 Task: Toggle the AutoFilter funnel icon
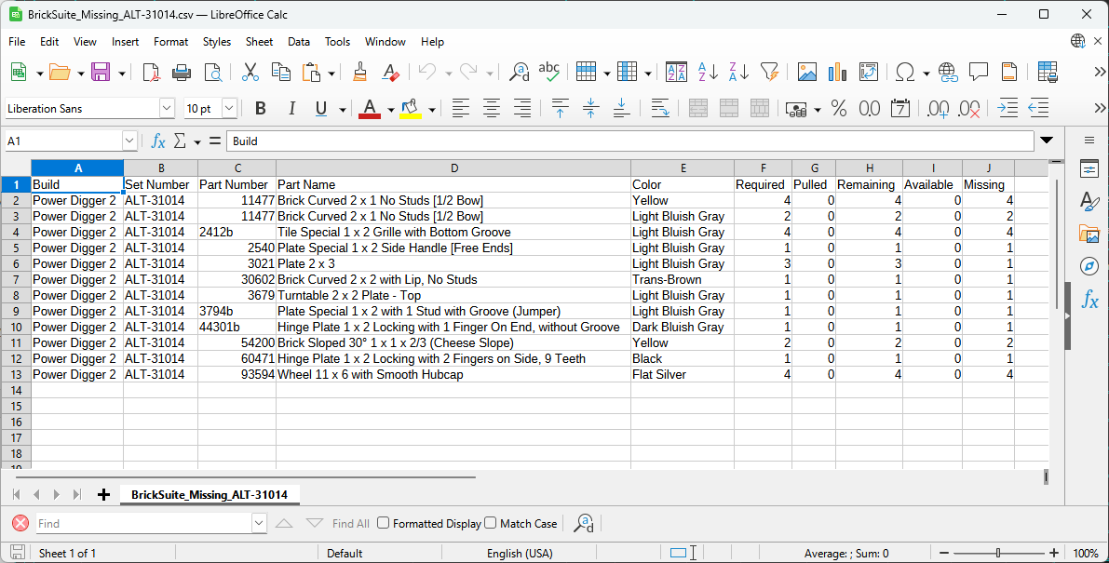769,72
